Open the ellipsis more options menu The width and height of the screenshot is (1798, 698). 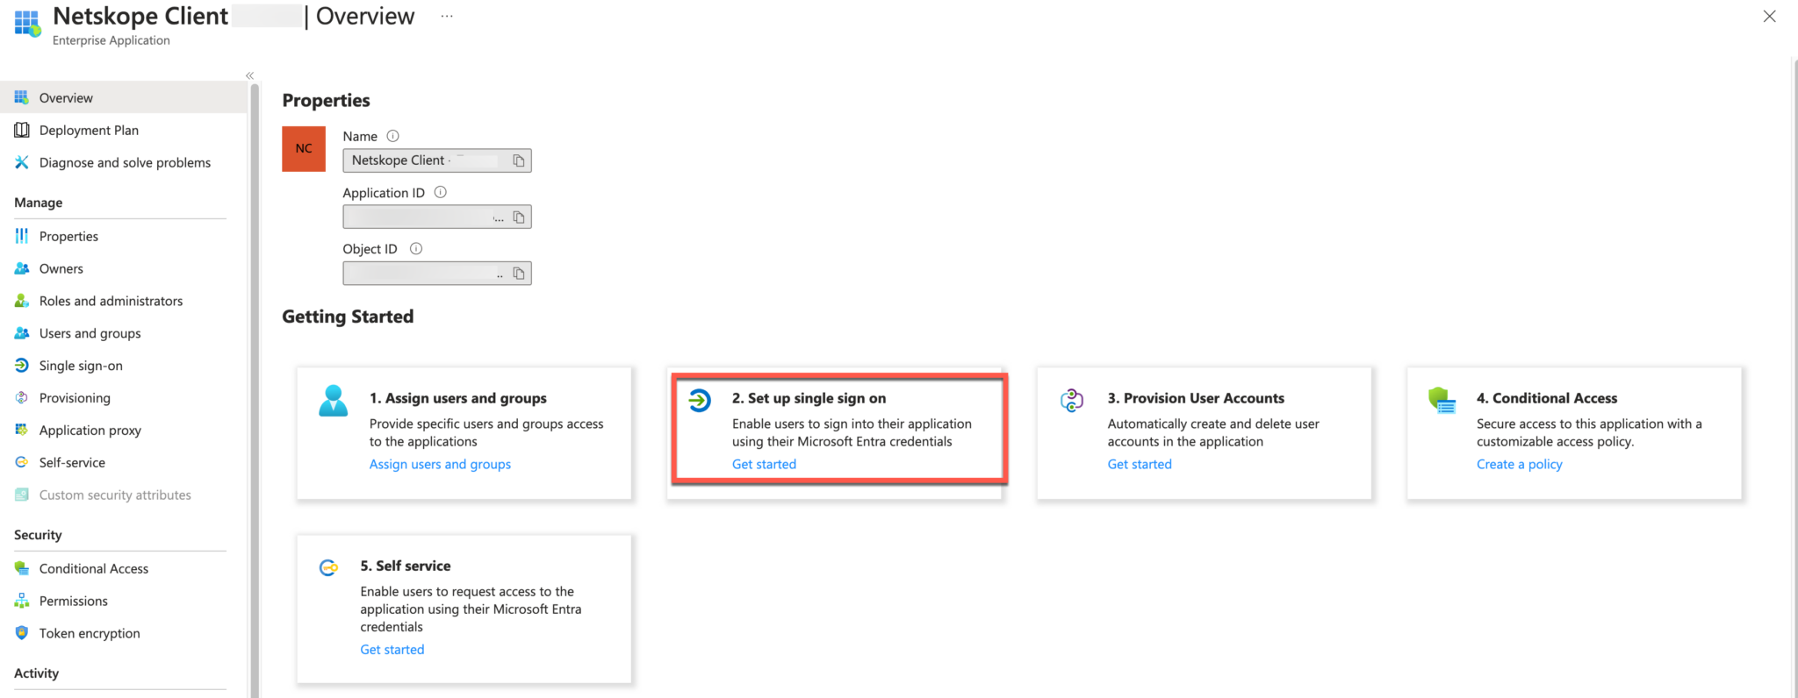[x=447, y=17]
